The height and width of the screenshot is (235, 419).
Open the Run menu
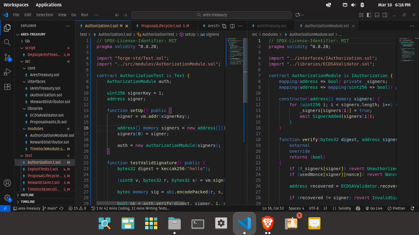click(84, 15)
